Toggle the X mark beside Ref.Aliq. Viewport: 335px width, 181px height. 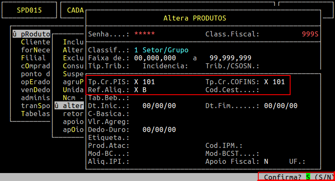[136, 90]
